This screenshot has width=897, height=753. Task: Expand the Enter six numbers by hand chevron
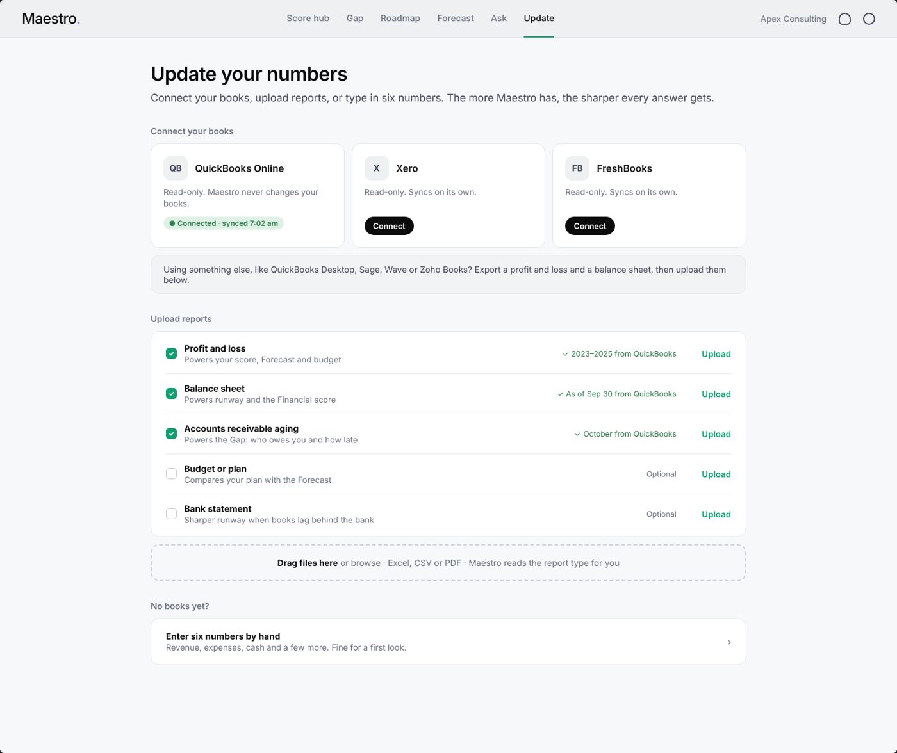pyautogui.click(x=729, y=642)
